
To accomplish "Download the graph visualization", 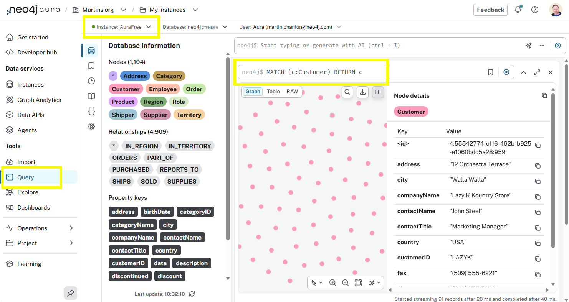I will [362, 92].
